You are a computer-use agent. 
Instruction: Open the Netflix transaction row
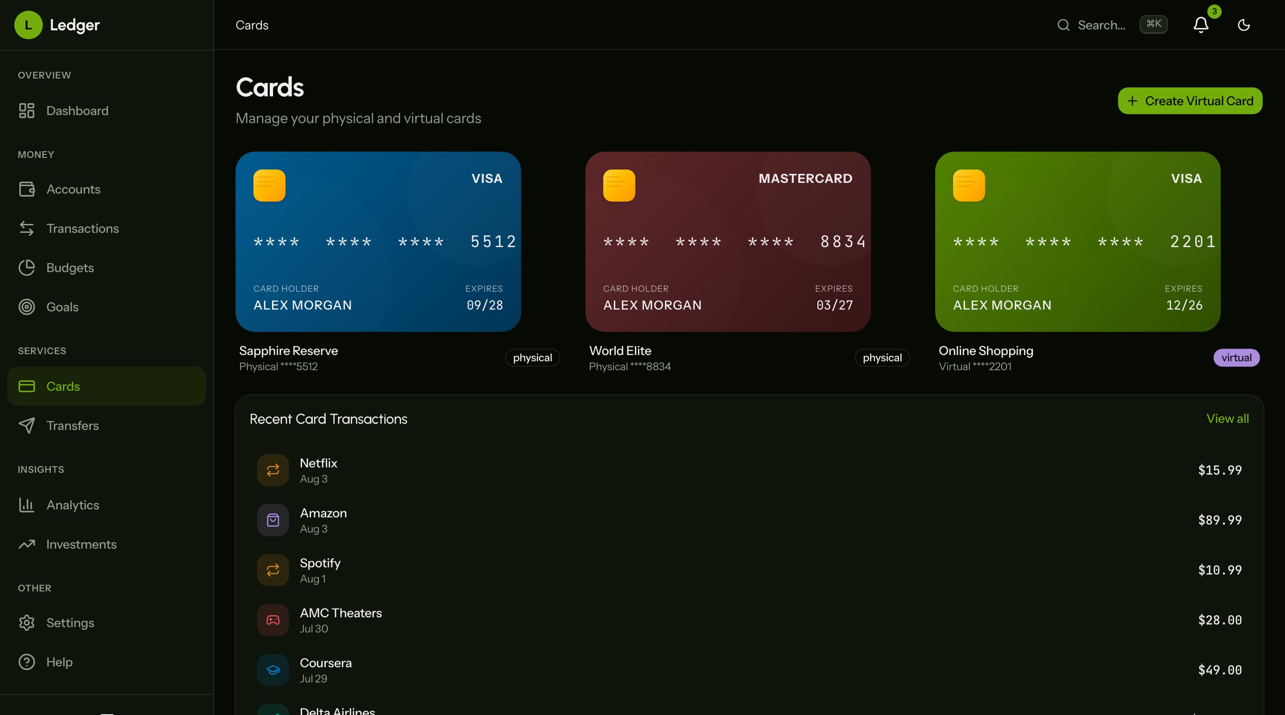click(749, 470)
